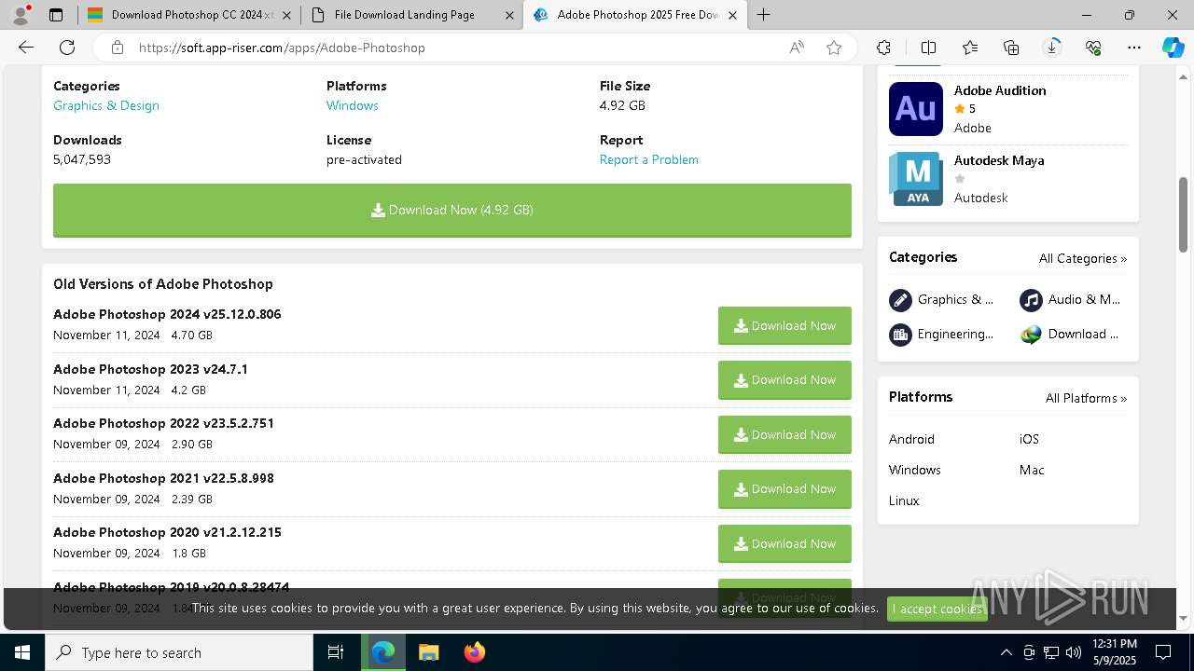Launch Firefox from the taskbar

point(475,652)
